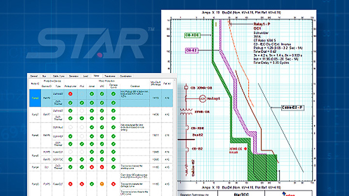Select Time Delay line in relay settings text
Image resolution: width=349 pixels, height=196 pixels.
tap(271, 62)
